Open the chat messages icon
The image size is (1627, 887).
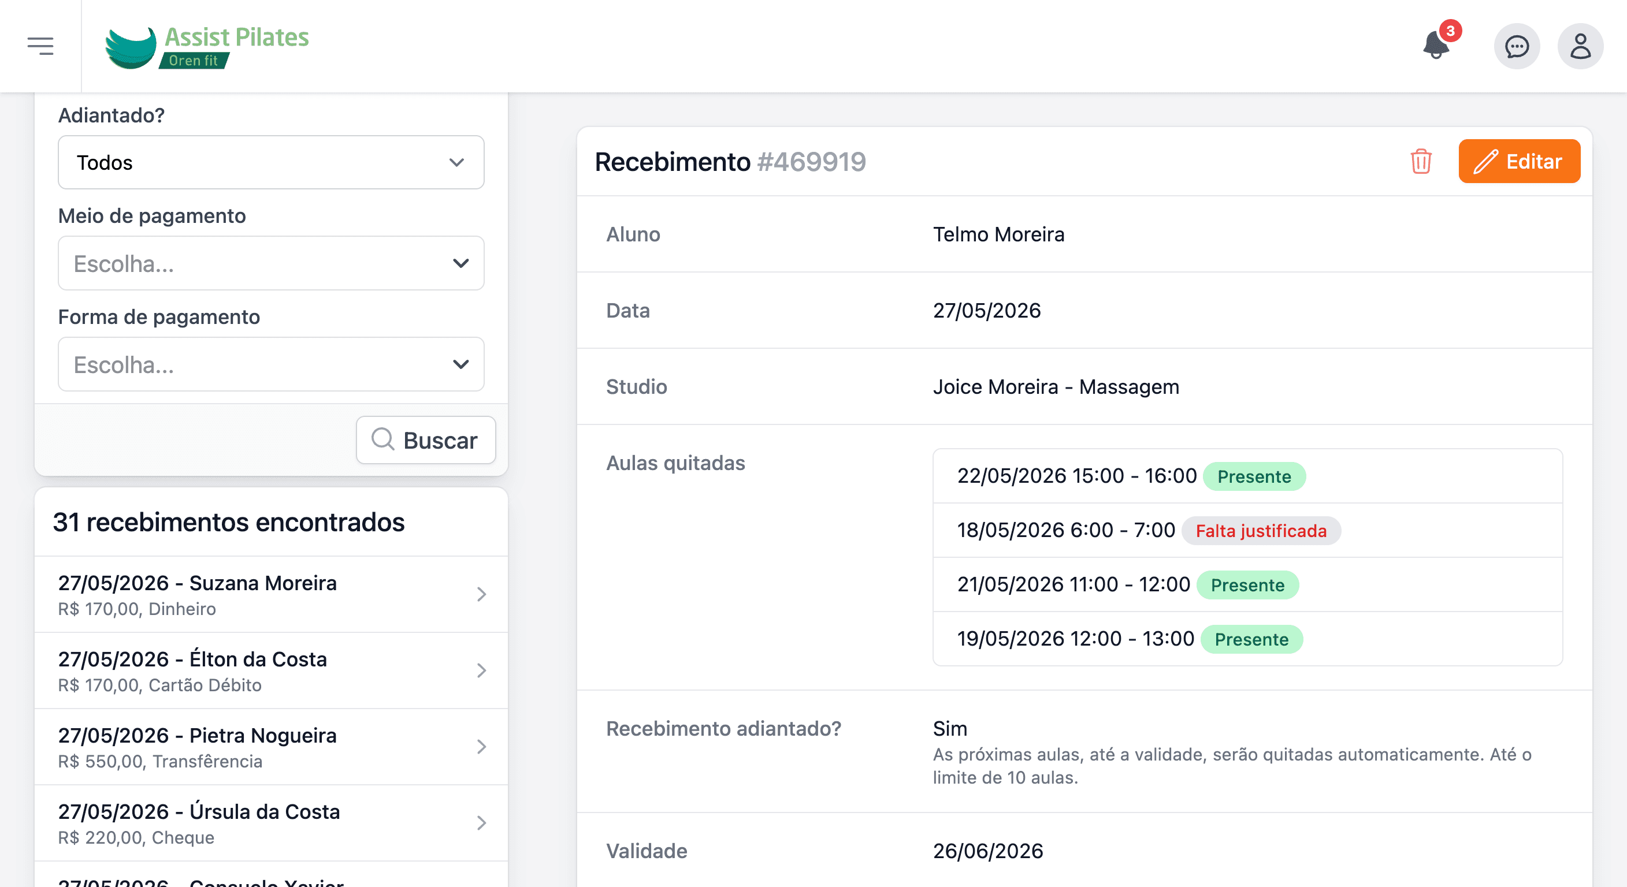[x=1517, y=46]
